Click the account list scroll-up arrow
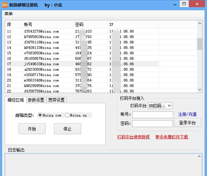This screenshot has width=207, height=176. (x=199, y=23)
